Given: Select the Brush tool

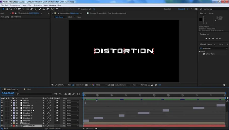Looking at the screenshot, I should pyautogui.click(x=40, y=9).
